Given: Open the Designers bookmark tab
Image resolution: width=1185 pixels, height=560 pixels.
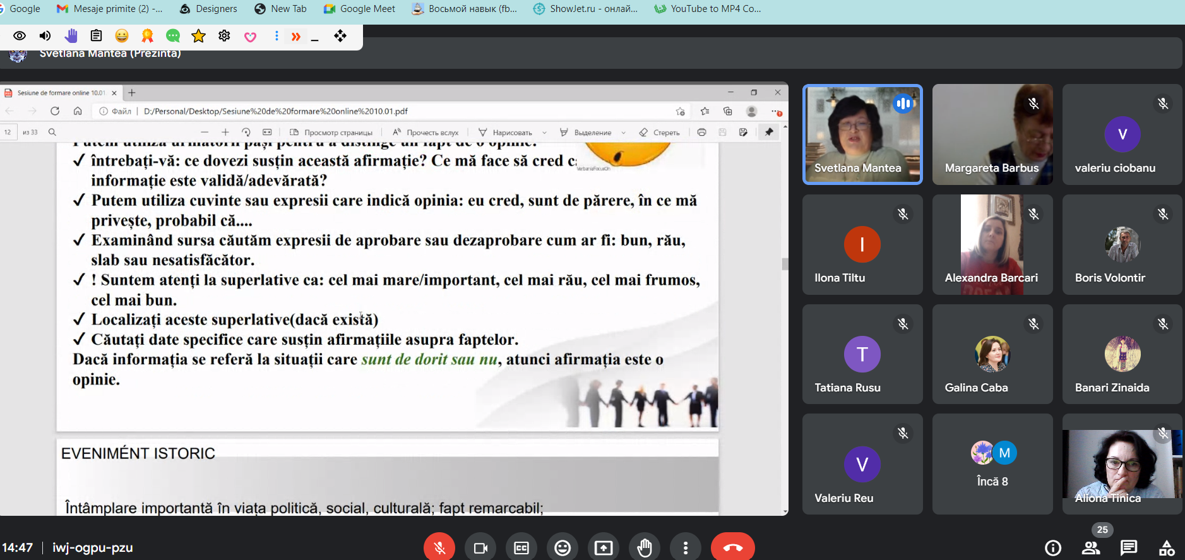Looking at the screenshot, I should pyautogui.click(x=208, y=9).
